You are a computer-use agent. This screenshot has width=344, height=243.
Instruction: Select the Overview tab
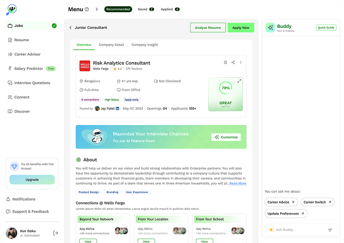(84, 45)
